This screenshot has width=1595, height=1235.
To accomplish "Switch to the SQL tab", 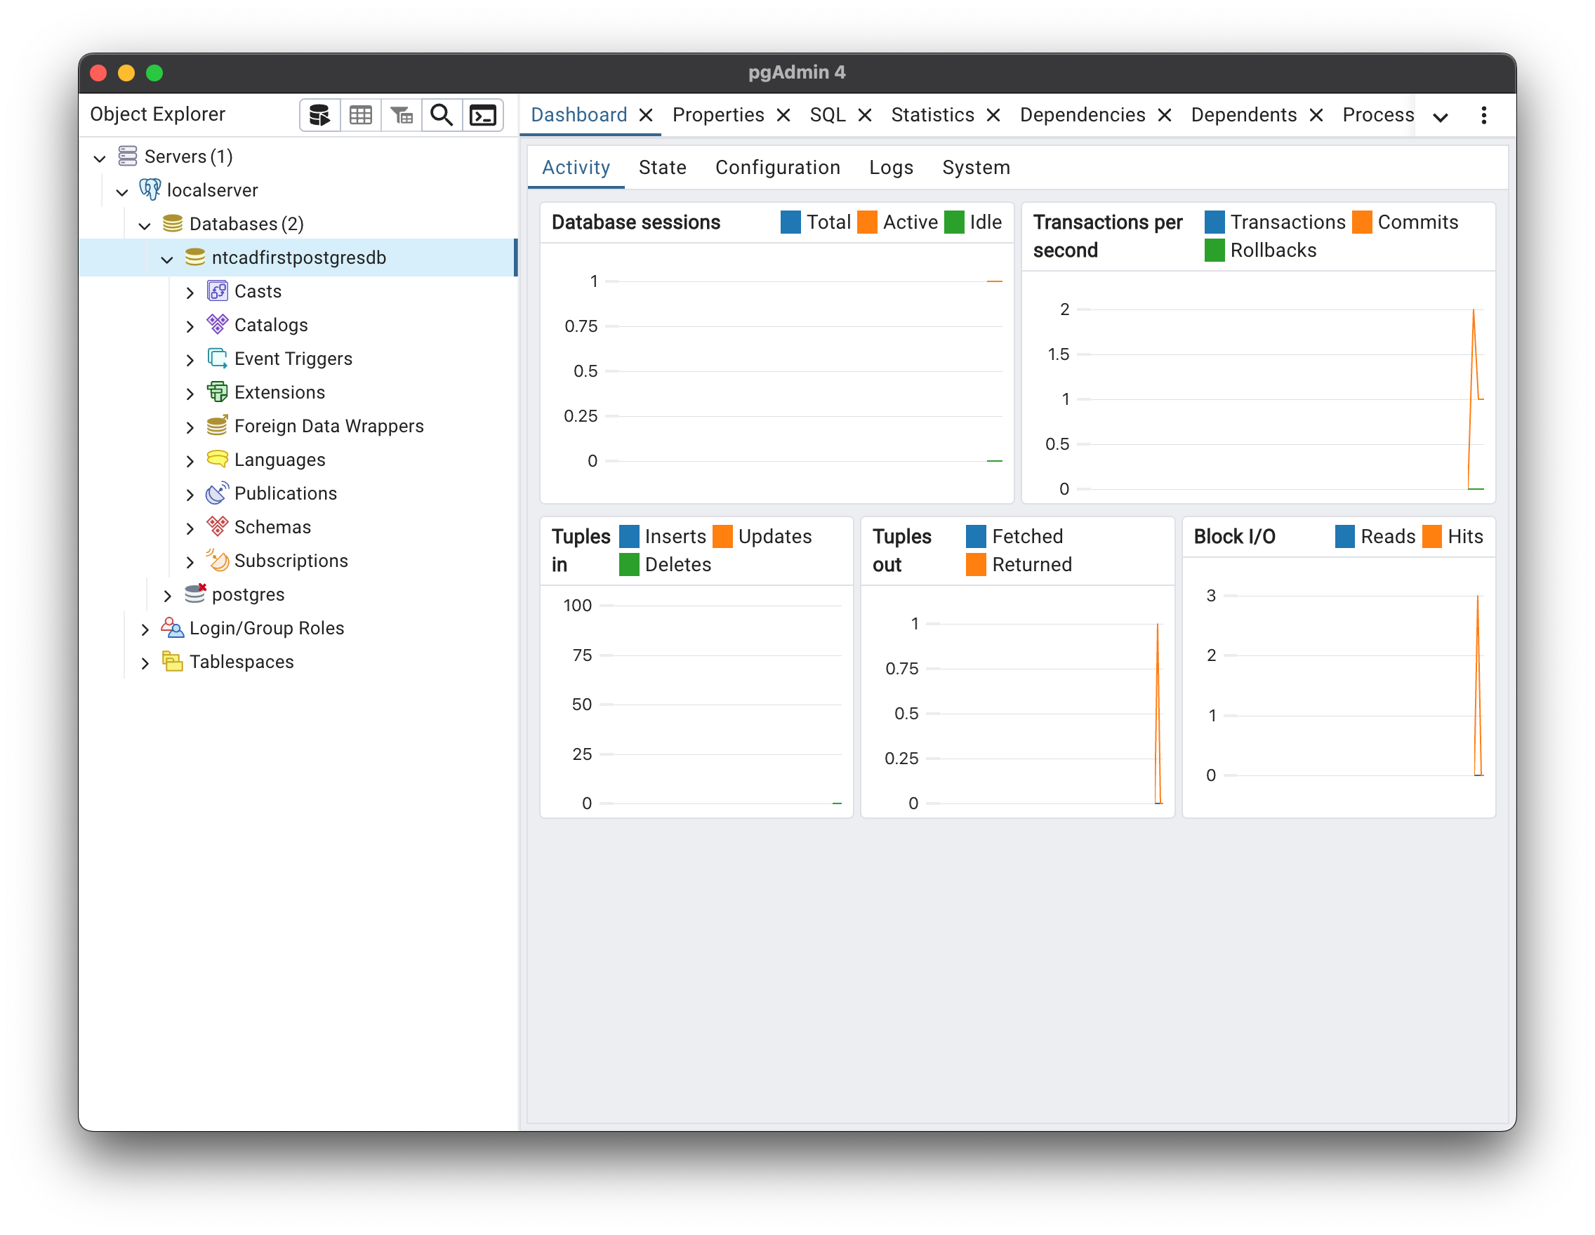I will [828, 114].
